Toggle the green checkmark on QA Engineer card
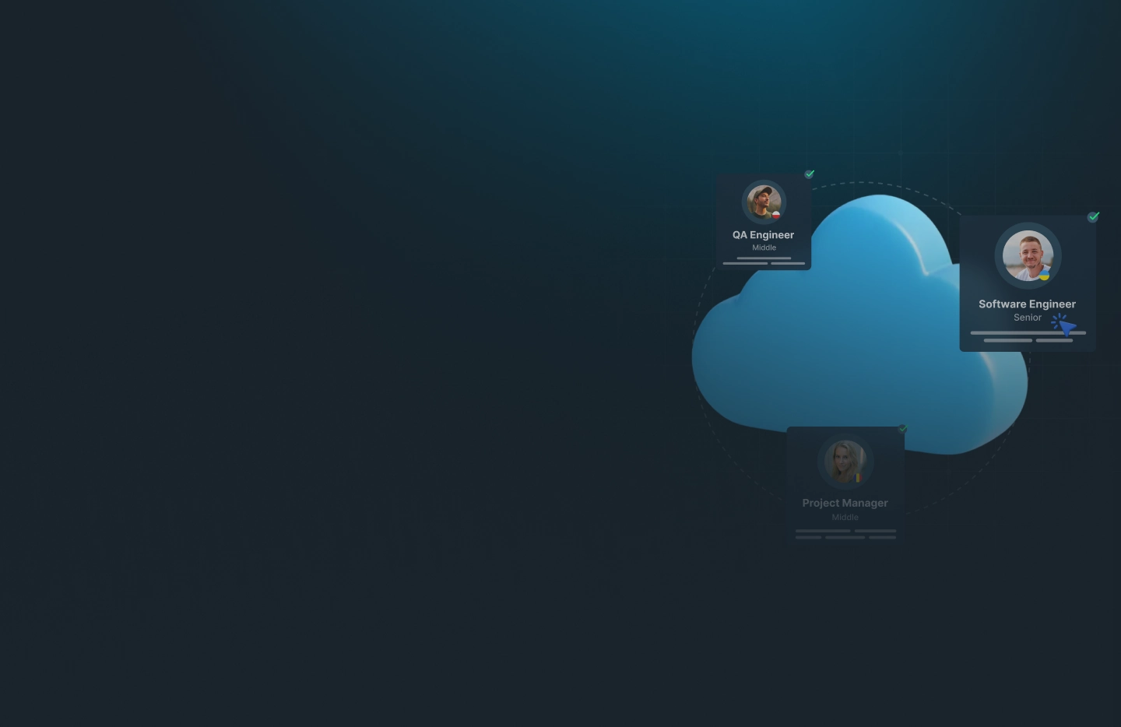 [810, 174]
